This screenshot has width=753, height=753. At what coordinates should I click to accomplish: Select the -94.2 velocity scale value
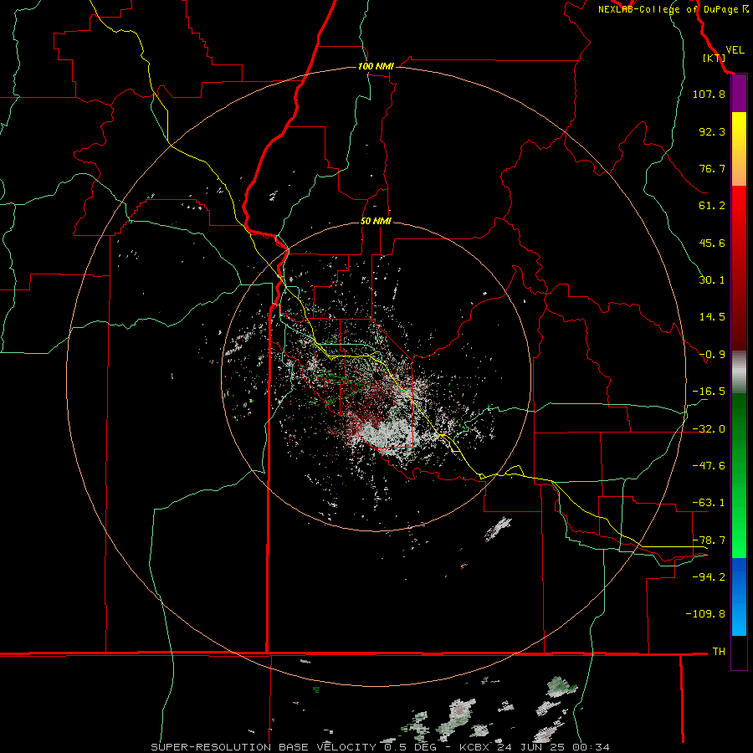click(709, 576)
